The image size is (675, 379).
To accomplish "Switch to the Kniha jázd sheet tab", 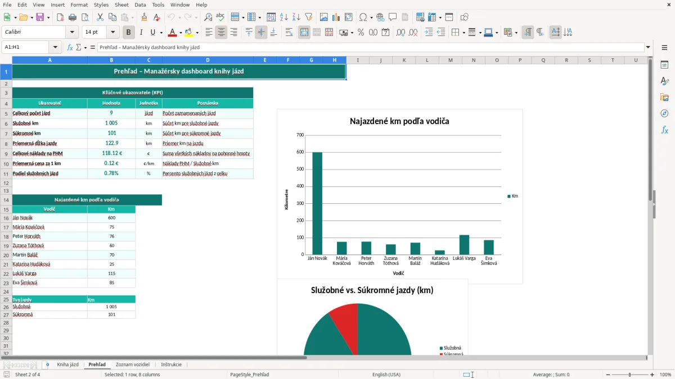I will (68, 364).
